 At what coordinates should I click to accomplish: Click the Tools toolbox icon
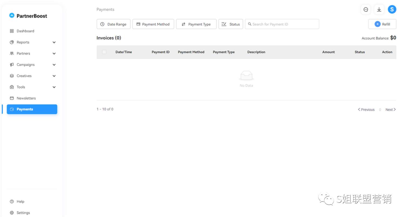[x=12, y=87]
